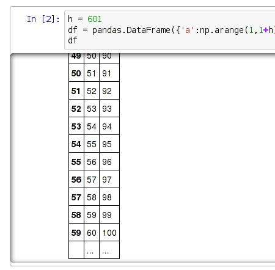
Task: Click value 93 in row 52
Action: [x=109, y=108]
